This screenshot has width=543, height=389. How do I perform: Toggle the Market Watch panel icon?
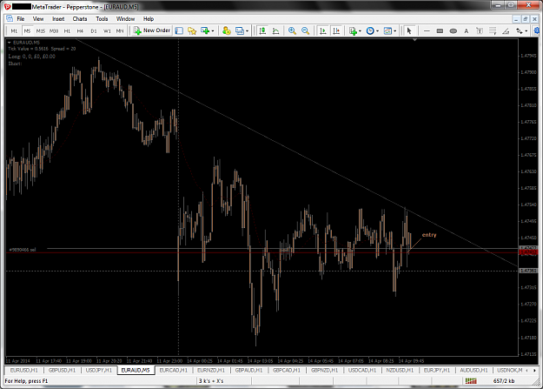click(x=179, y=30)
